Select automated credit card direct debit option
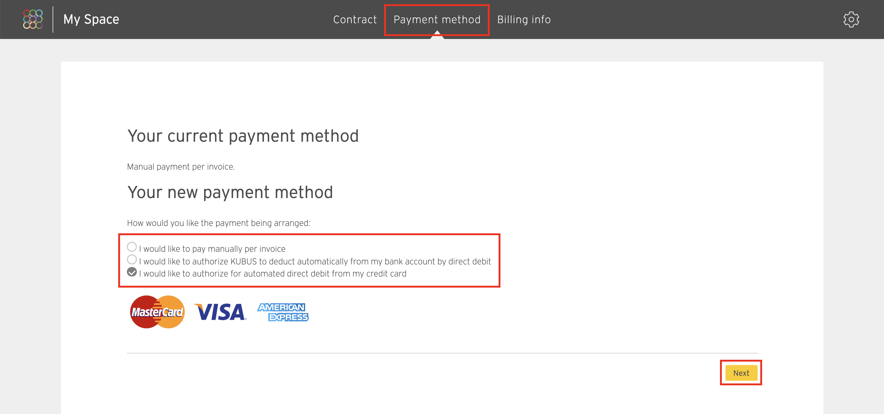This screenshot has width=884, height=414. click(132, 272)
